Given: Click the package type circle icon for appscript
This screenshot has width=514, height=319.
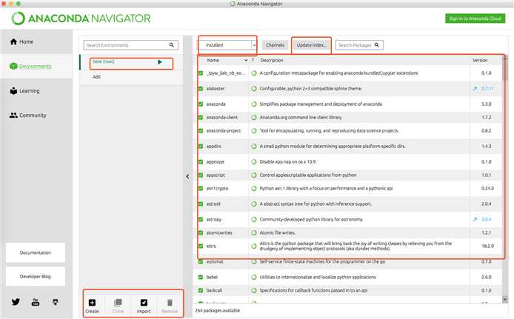Looking at the screenshot, I should pyautogui.click(x=254, y=175).
